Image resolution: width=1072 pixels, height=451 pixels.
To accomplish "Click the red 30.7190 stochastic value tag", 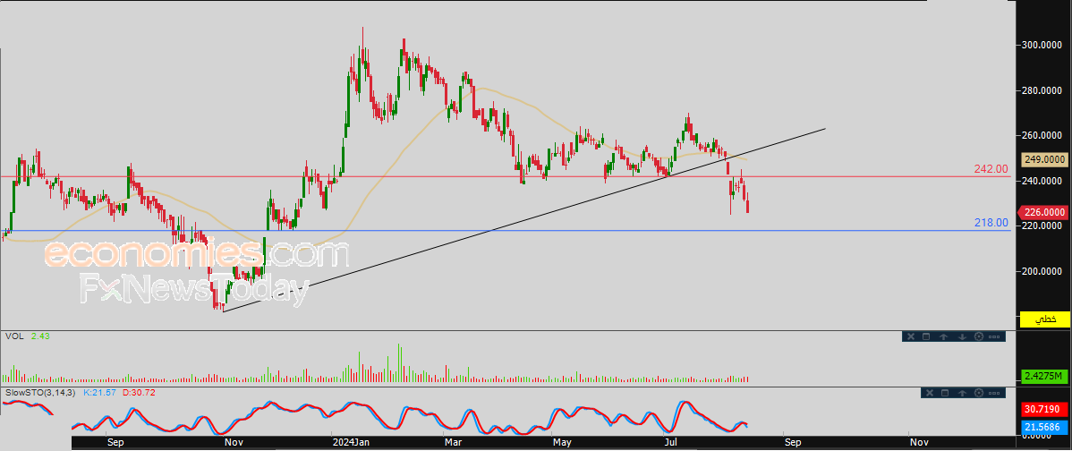I will click(1044, 410).
